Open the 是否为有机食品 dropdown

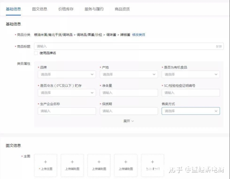click(191, 74)
